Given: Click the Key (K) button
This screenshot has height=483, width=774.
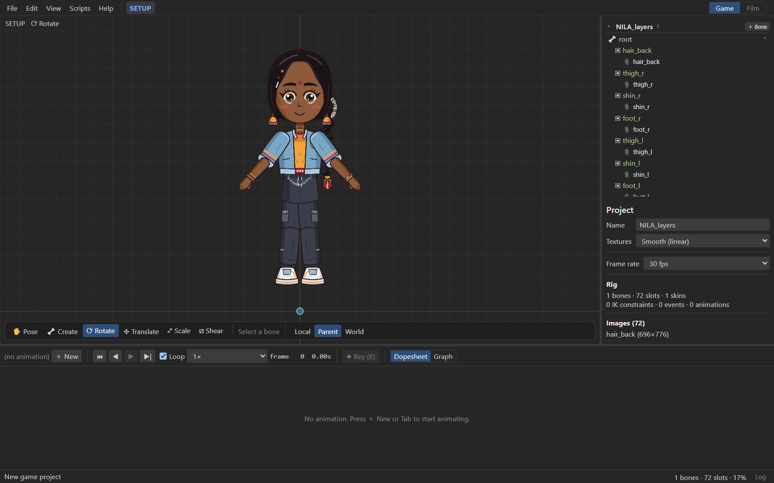Looking at the screenshot, I should pyautogui.click(x=361, y=356).
